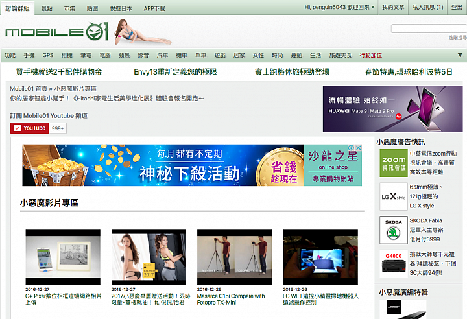
Task: Click 2017小惡魔桌曆贈送活動 title link
Action: pyautogui.click(x=150, y=300)
